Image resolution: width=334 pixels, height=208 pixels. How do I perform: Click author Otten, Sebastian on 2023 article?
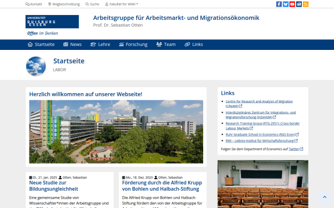[170, 177]
